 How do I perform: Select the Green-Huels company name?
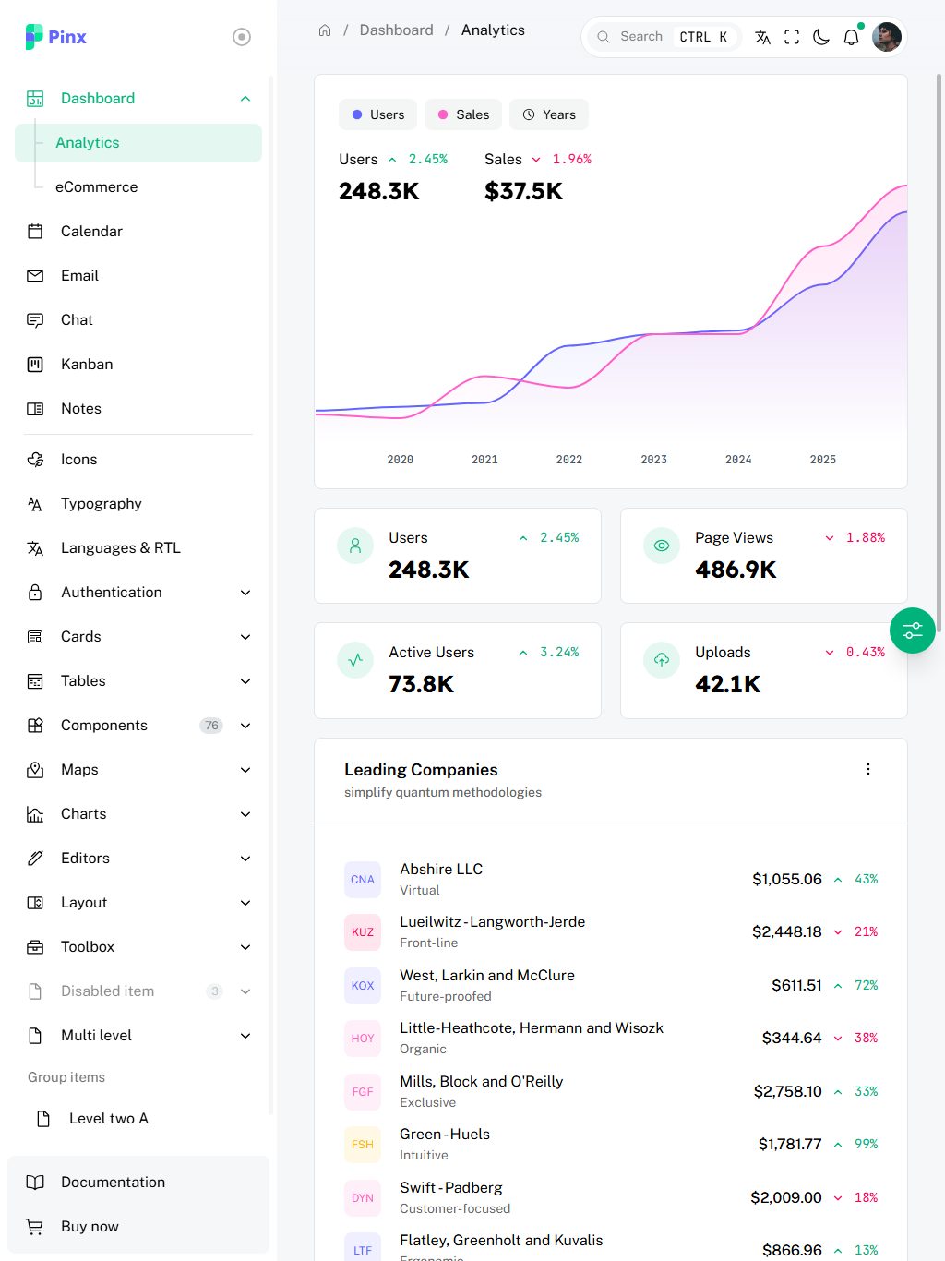445,1135
